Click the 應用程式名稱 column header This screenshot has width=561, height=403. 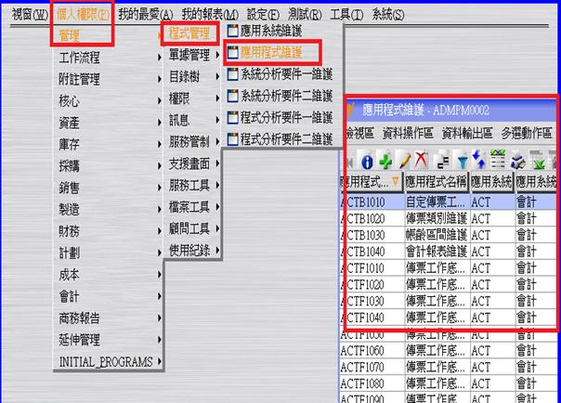(436, 181)
